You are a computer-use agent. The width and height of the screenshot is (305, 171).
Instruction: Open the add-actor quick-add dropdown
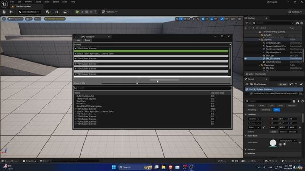[x=49, y=12]
